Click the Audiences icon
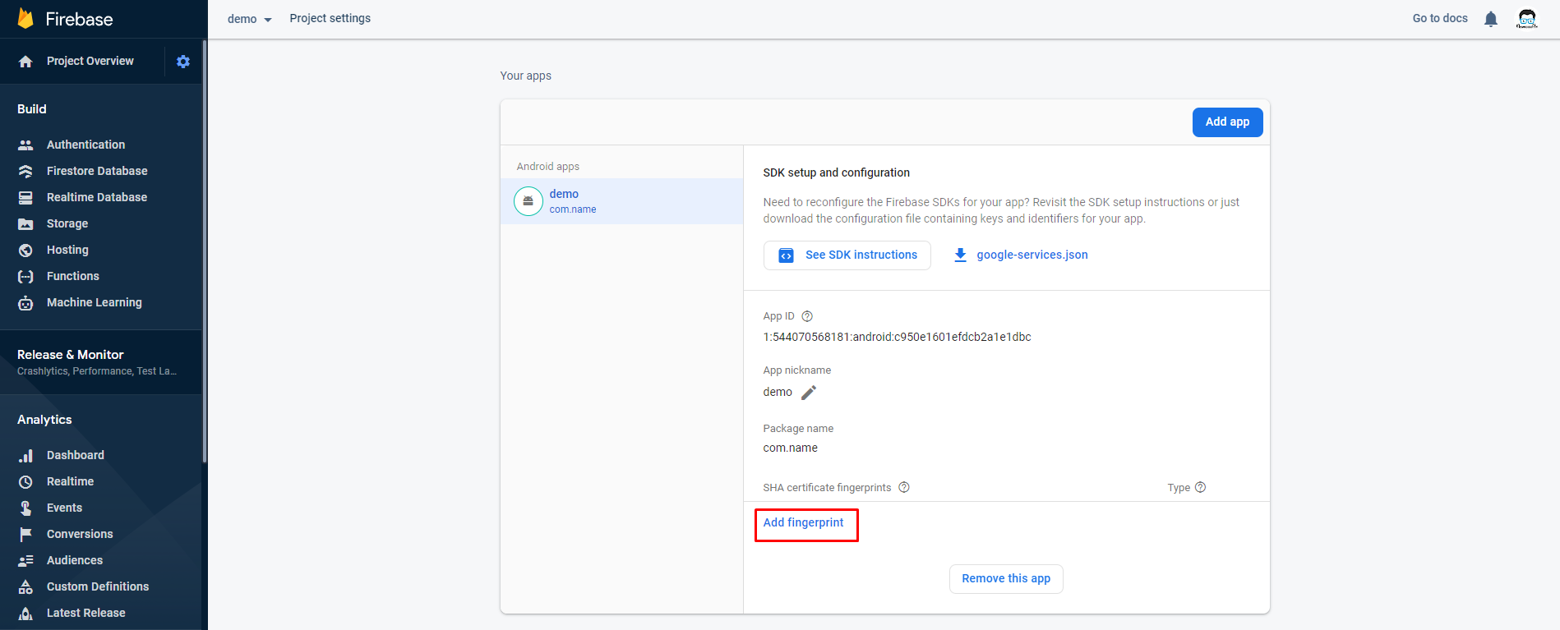 (x=25, y=560)
